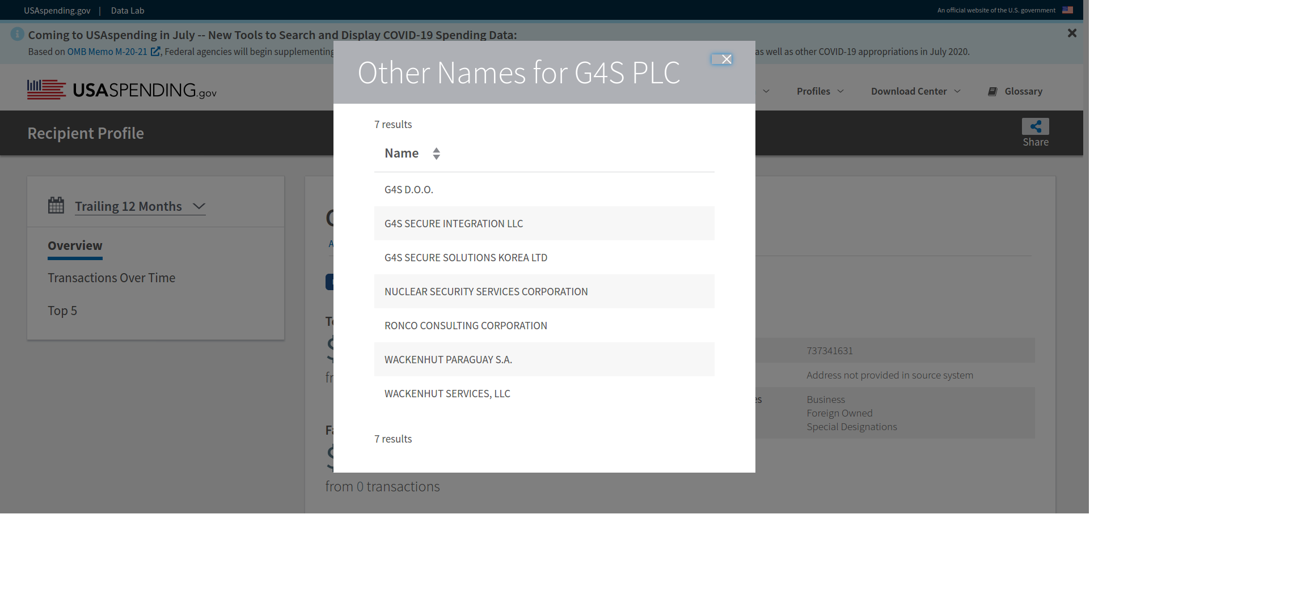Click the Other Names for G4S PLC title
Viewport: 1301px width, 616px height.
point(519,73)
